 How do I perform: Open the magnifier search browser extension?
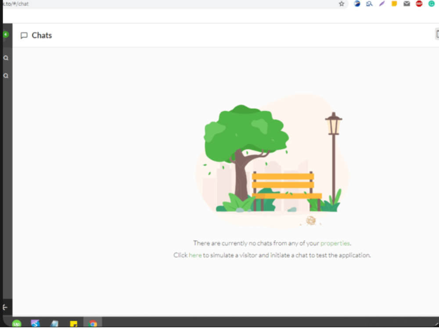tap(369, 4)
